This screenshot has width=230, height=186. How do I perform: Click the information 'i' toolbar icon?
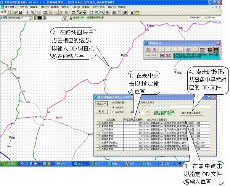132,13
